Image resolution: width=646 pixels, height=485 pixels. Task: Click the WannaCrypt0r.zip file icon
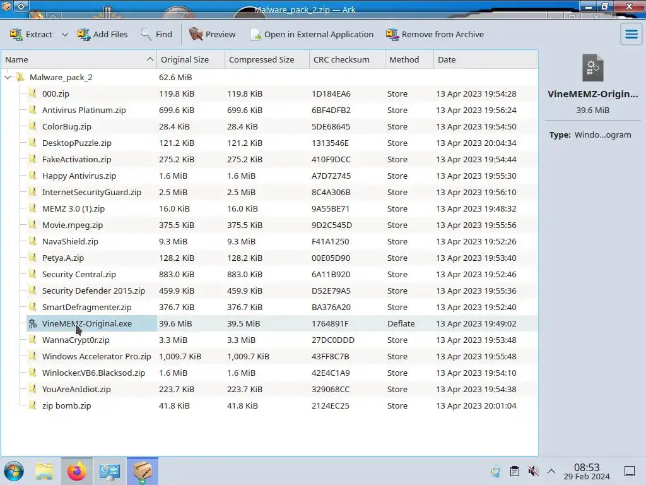33,340
